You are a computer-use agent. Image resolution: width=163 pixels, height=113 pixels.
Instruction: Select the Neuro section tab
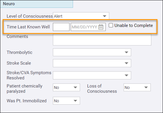(x=37, y=4)
